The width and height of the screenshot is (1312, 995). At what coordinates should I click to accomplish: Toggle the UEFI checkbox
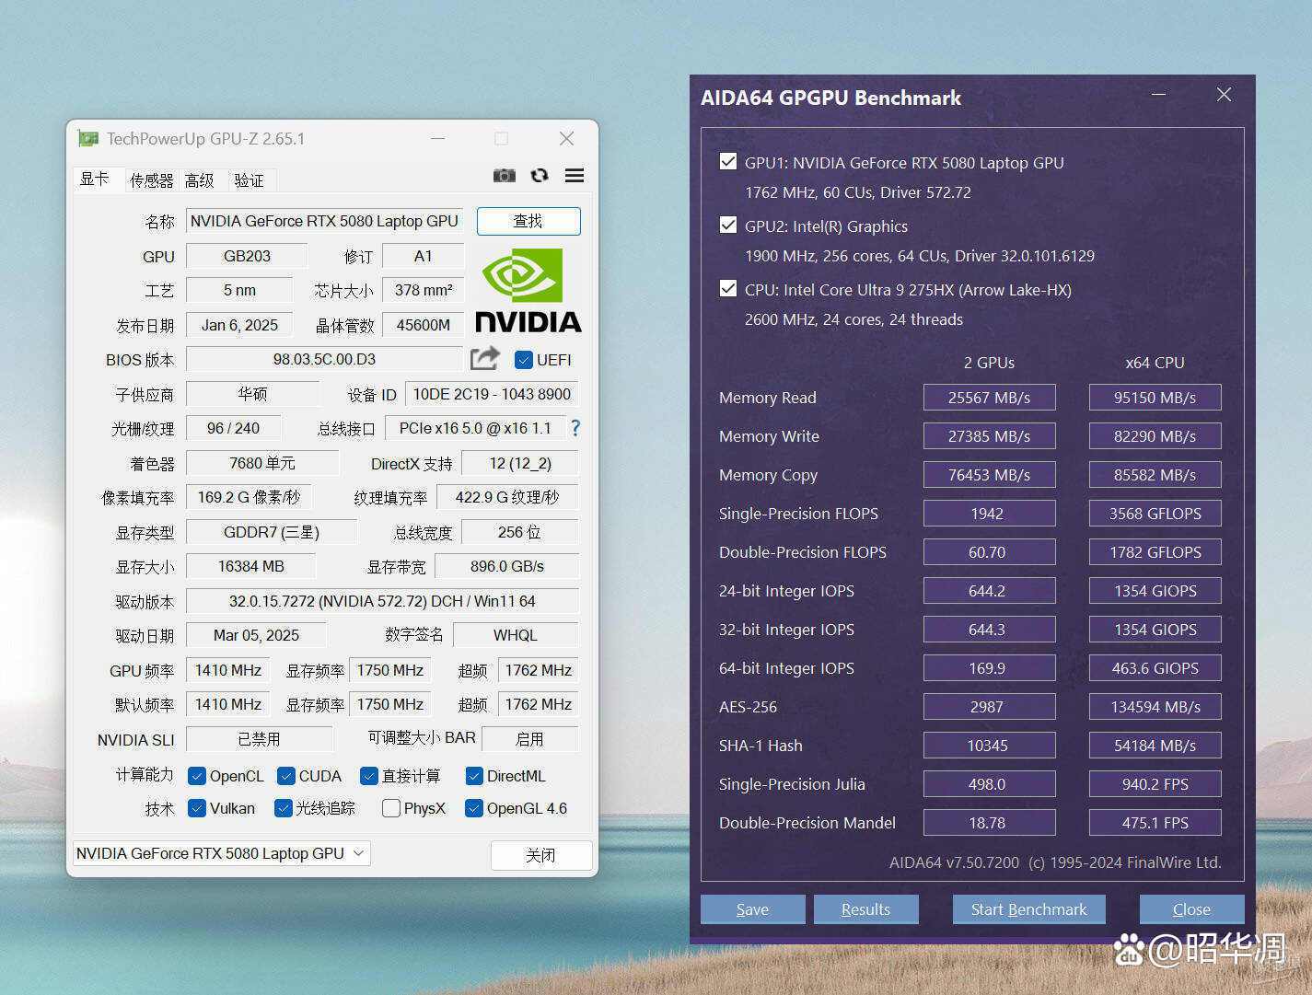coord(524,360)
